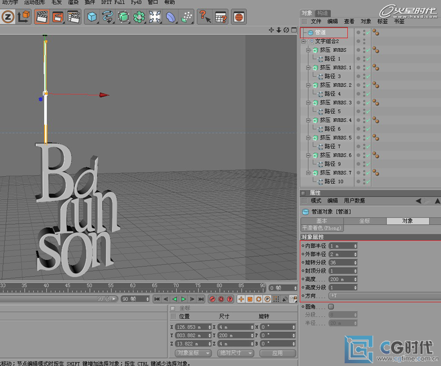Toggle visibility dots for 管道 object
This screenshot has height=366, width=441.
(x=364, y=33)
